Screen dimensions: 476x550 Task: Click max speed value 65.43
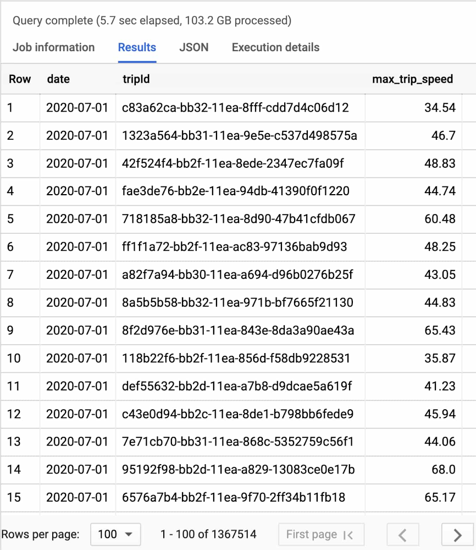coord(440,331)
